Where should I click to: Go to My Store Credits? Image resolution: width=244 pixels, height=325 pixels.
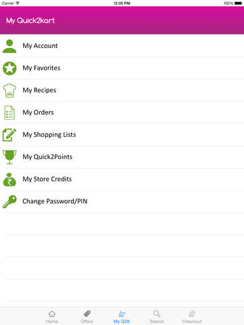(x=122, y=179)
